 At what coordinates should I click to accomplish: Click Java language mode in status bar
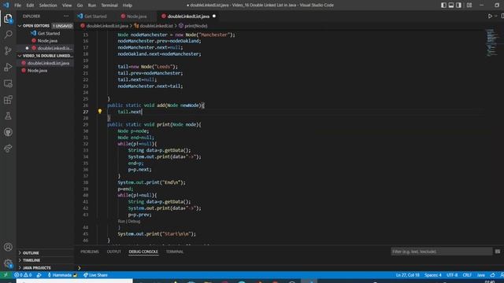(x=481, y=275)
